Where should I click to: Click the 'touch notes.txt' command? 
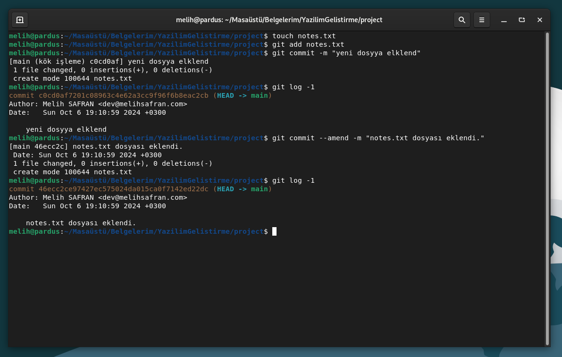pos(304,36)
